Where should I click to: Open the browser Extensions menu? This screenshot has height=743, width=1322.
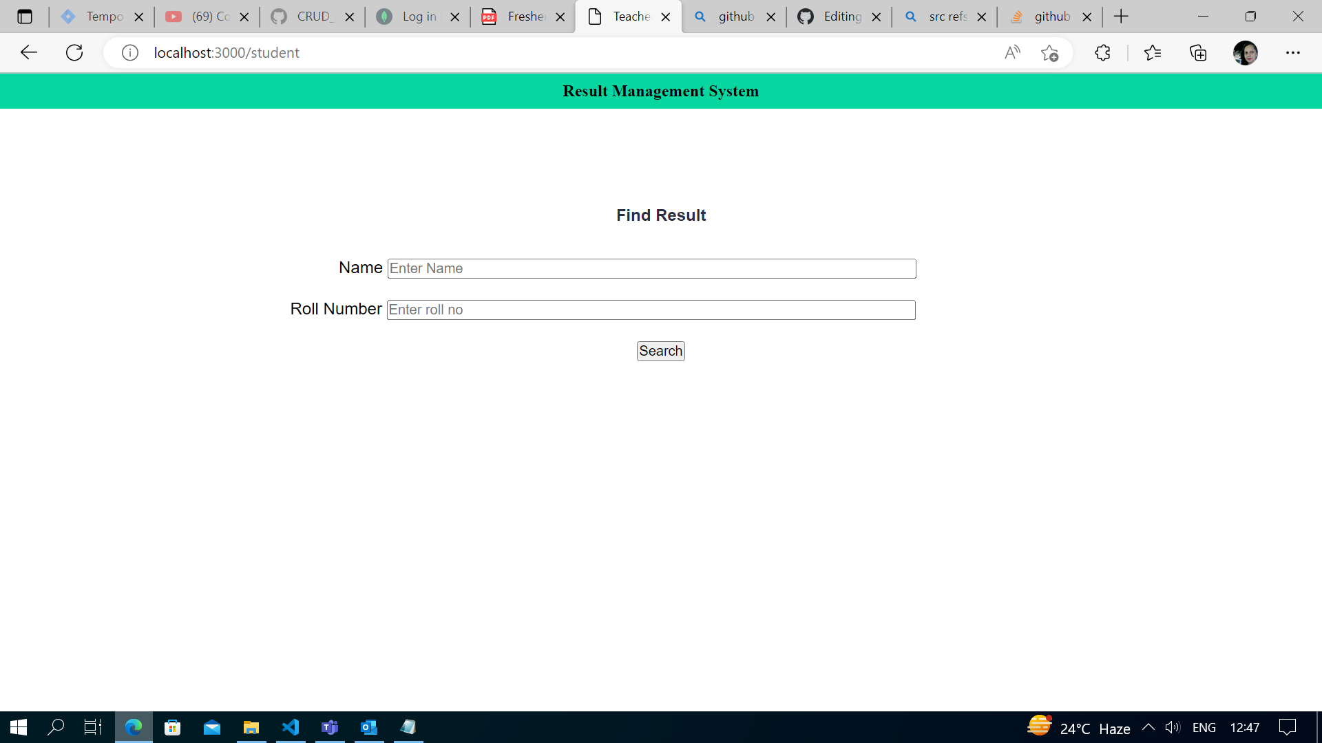pos(1102,52)
